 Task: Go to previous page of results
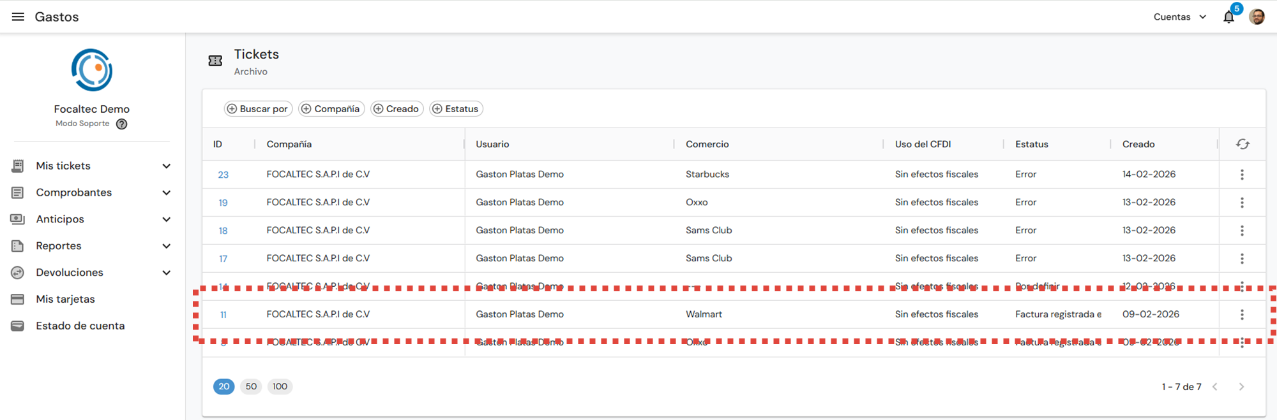click(x=1215, y=387)
